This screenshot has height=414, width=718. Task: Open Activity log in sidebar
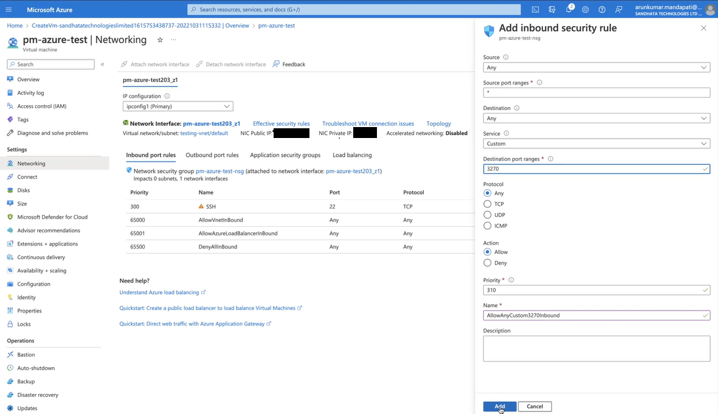[x=30, y=92]
